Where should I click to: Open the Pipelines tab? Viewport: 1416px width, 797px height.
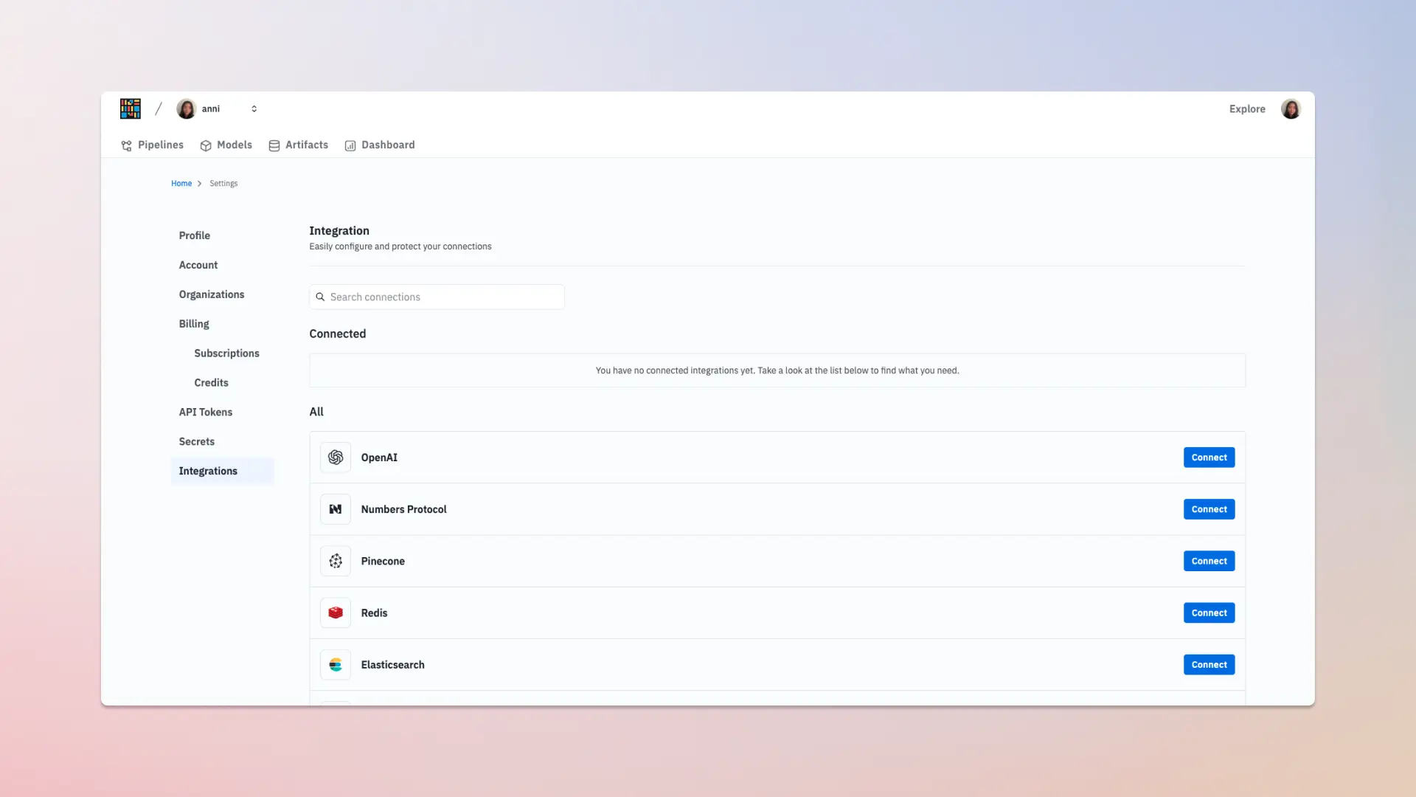point(152,145)
